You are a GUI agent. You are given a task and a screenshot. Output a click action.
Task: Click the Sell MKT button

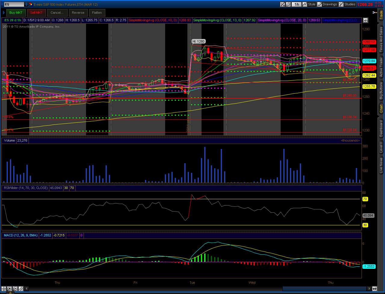coord(37,13)
